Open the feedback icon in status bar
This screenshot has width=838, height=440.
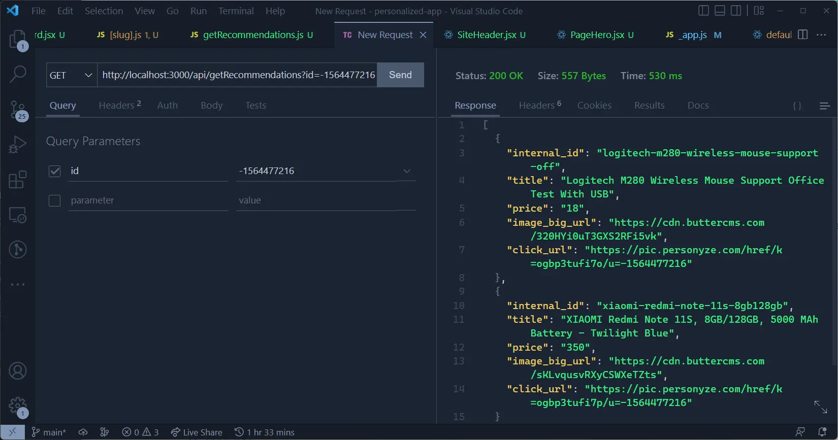[x=800, y=432]
